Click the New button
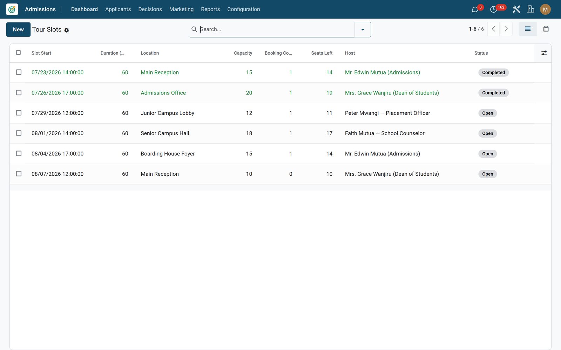 [x=18, y=29]
